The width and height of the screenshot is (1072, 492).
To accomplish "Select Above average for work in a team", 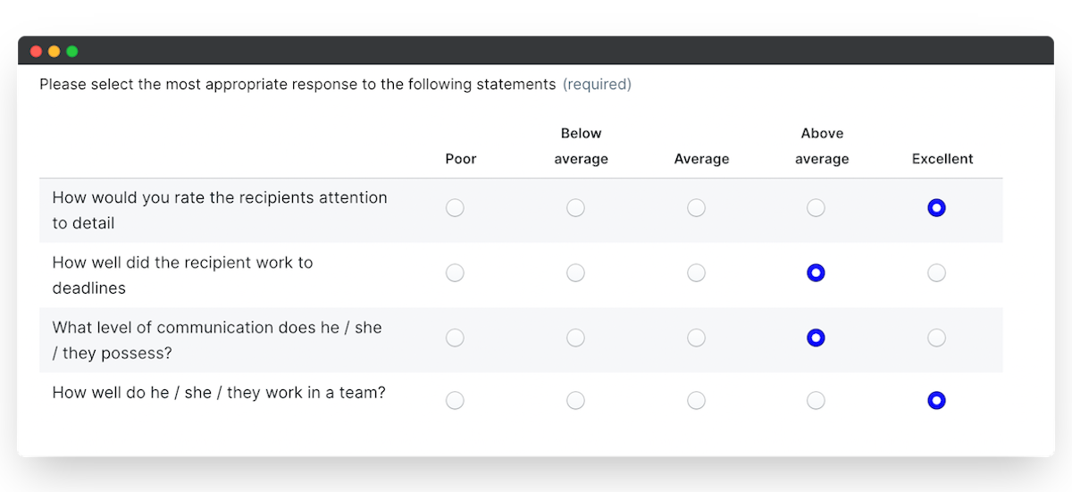I will (816, 401).
